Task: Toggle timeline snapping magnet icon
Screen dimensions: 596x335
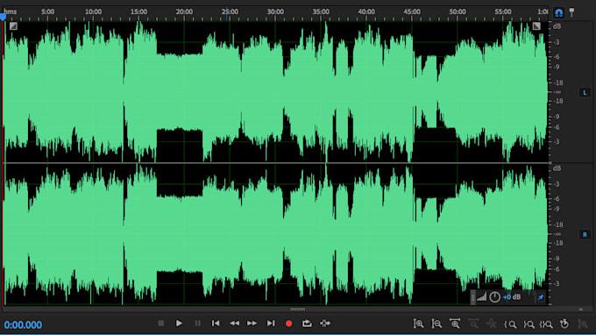Action: [x=558, y=13]
